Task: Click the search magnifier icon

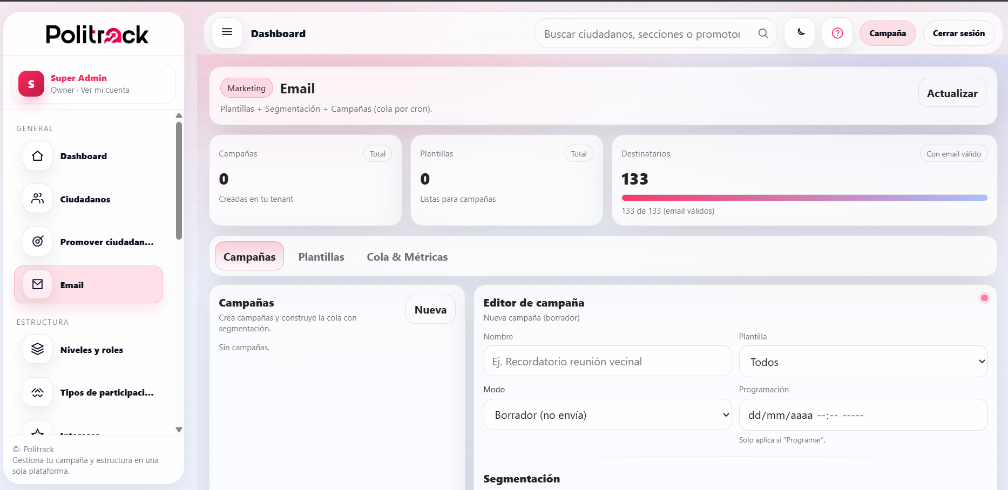Action: pos(763,33)
